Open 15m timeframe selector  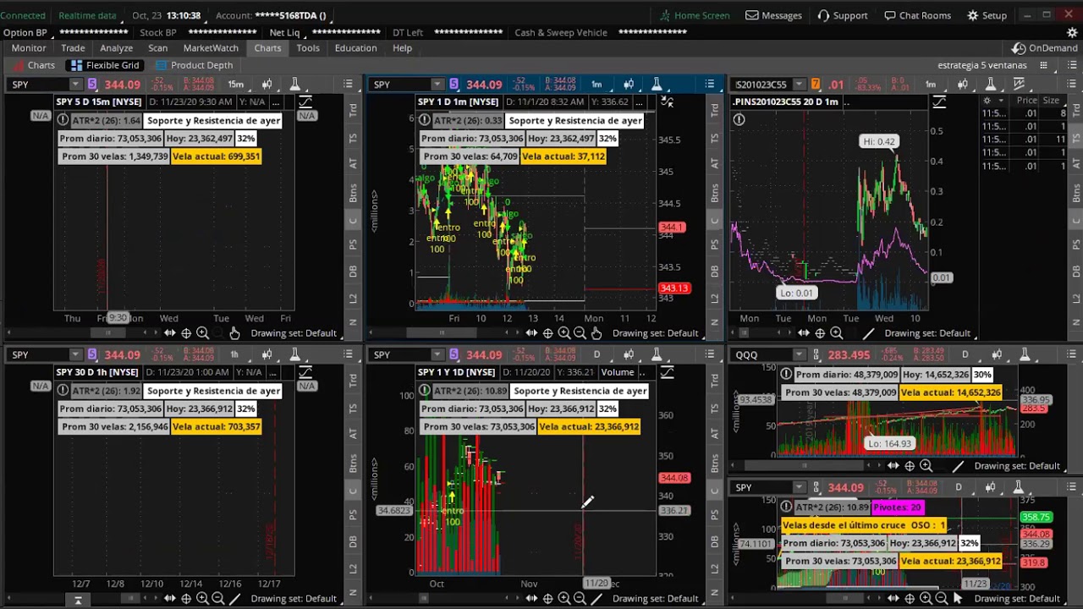(235, 84)
